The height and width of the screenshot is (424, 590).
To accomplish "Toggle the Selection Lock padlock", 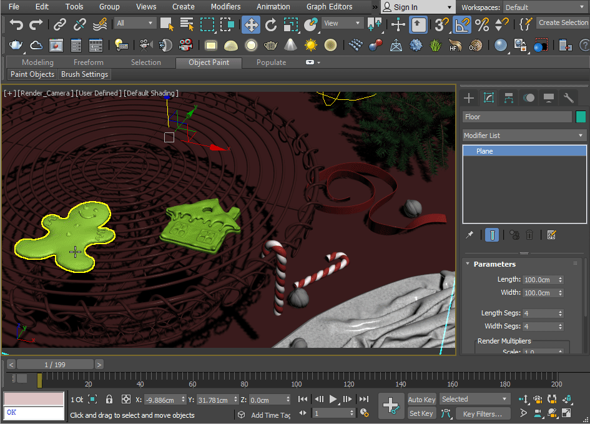I will coord(109,399).
